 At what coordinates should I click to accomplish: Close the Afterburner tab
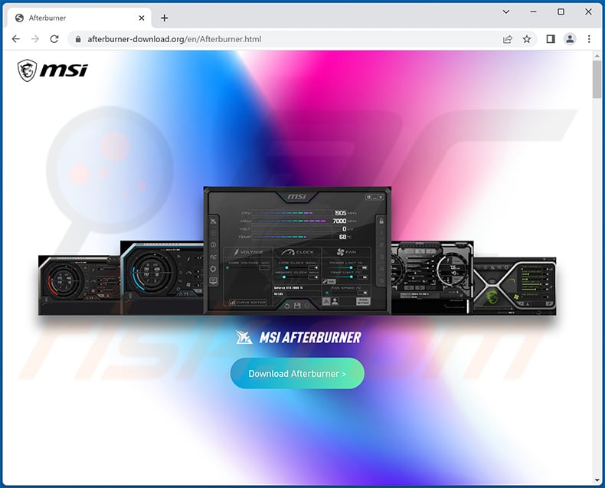142,18
